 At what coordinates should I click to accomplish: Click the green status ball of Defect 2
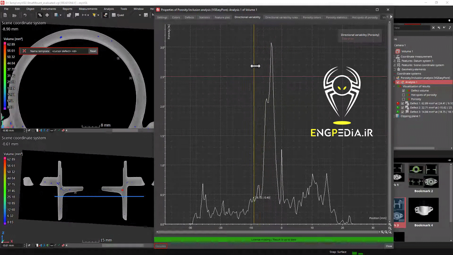(398, 107)
